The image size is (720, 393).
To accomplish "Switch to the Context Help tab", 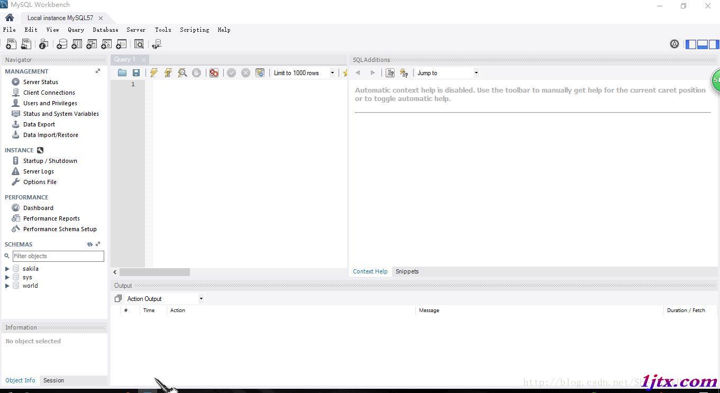I will [370, 271].
